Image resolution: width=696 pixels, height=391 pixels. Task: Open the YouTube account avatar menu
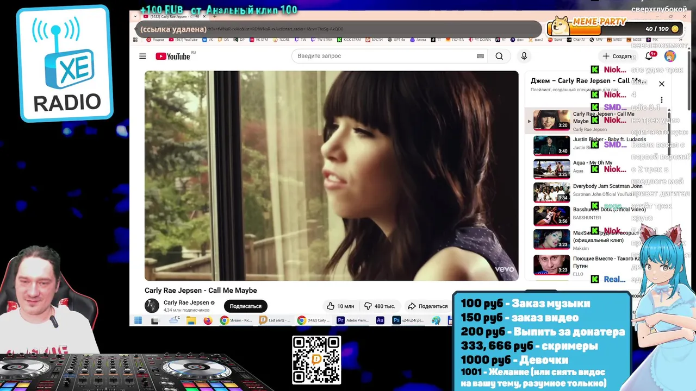tap(670, 56)
